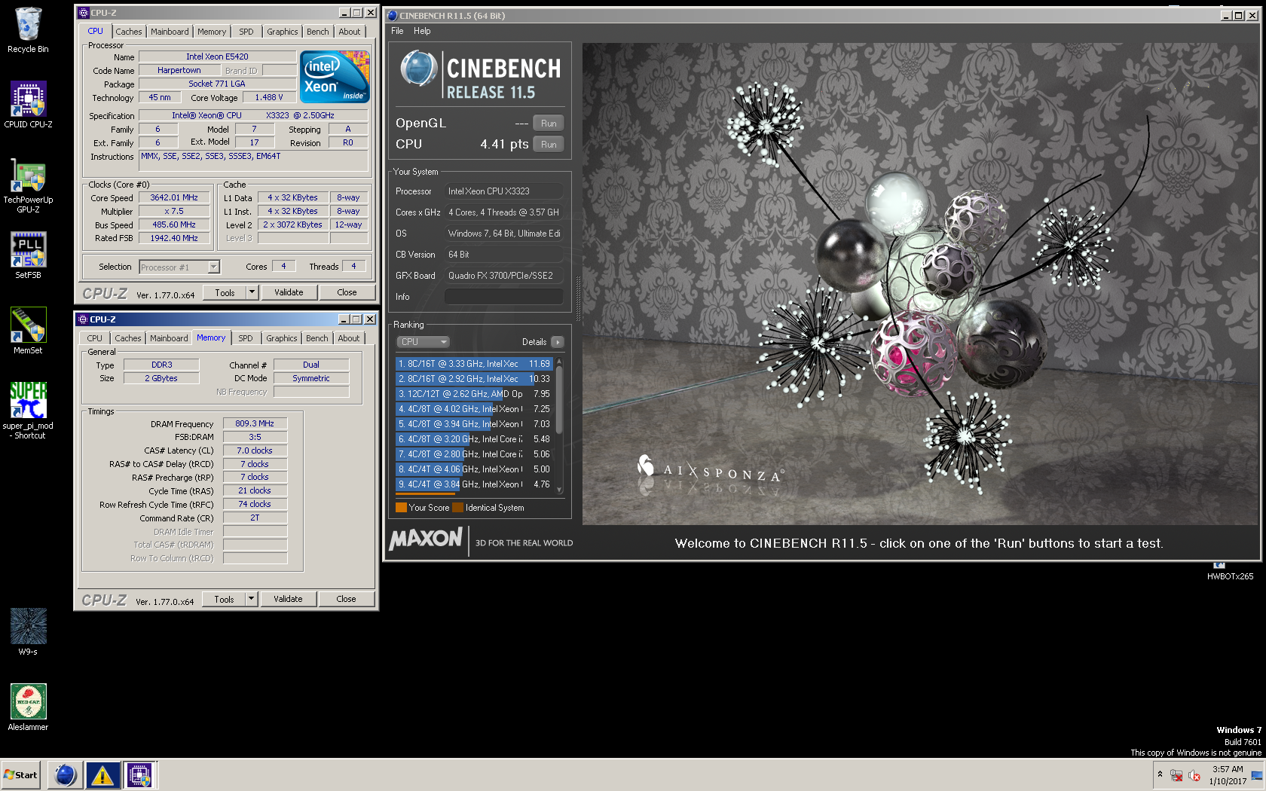This screenshot has width=1266, height=791.
Task: Run the CPU benchmark
Action: pyautogui.click(x=549, y=145)
